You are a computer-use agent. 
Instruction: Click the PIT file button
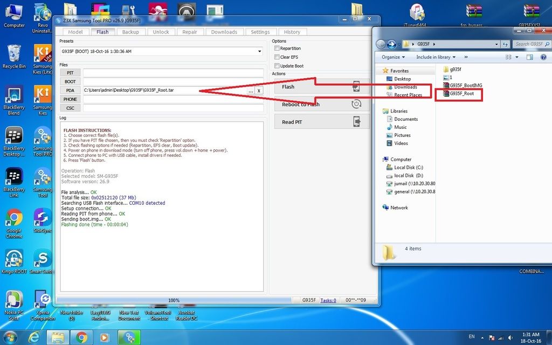click(x=71, y=73)
